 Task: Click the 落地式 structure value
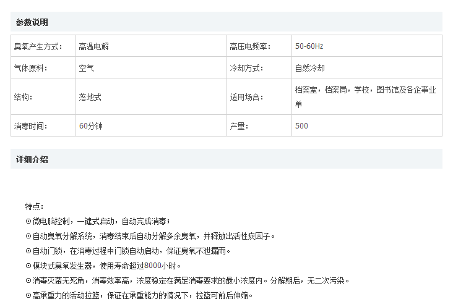pos(90,97)
